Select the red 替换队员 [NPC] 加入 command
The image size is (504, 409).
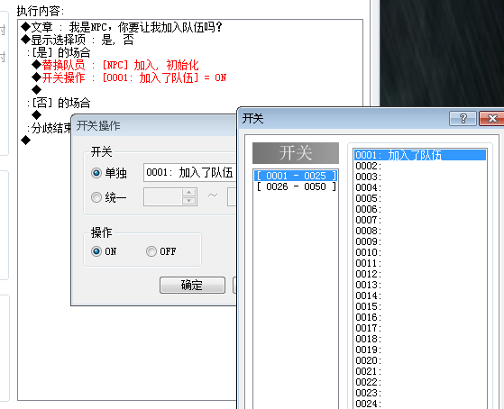point(115,65)
